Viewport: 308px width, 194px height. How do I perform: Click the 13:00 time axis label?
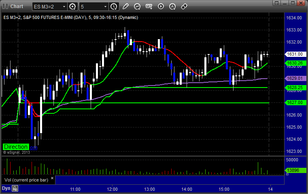(149, 189)
